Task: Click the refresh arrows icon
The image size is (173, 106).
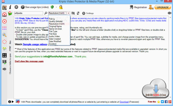Action: [x=78, y=13]
